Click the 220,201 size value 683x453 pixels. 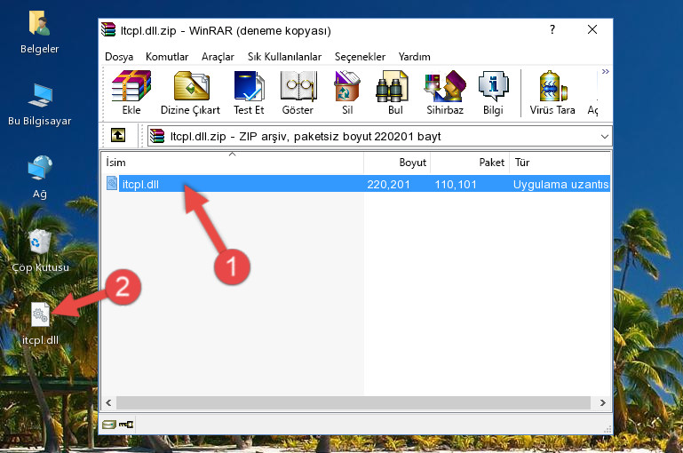click(388, 184)
